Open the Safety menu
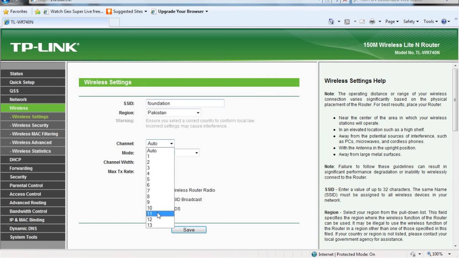The width and height of the screenshot is (459, 258). (411, 21)
